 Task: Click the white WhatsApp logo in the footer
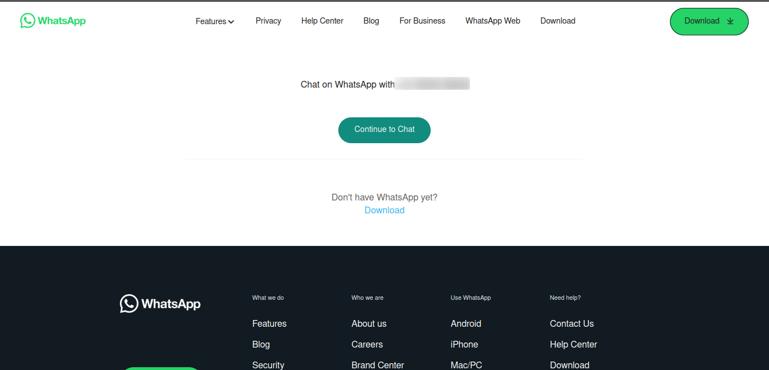click(x=160, y=304)
